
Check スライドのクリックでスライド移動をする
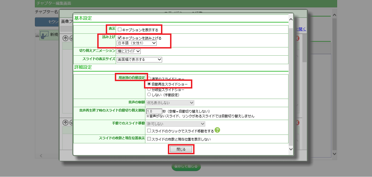pyautogui.click(x=149, y=131)
